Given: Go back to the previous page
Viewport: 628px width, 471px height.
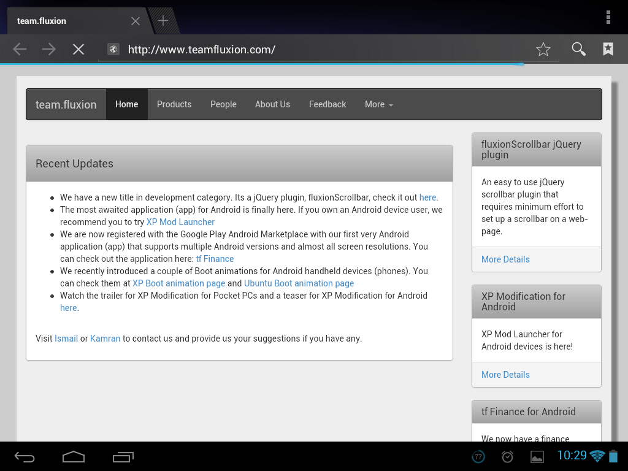Looking at the screenshot, I should [x=20, y=49].
